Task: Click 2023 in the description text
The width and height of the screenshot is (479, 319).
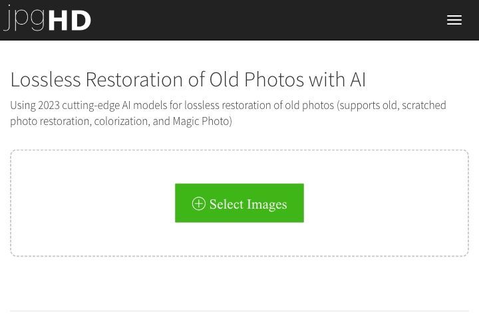Action: (x=49, y=105)
